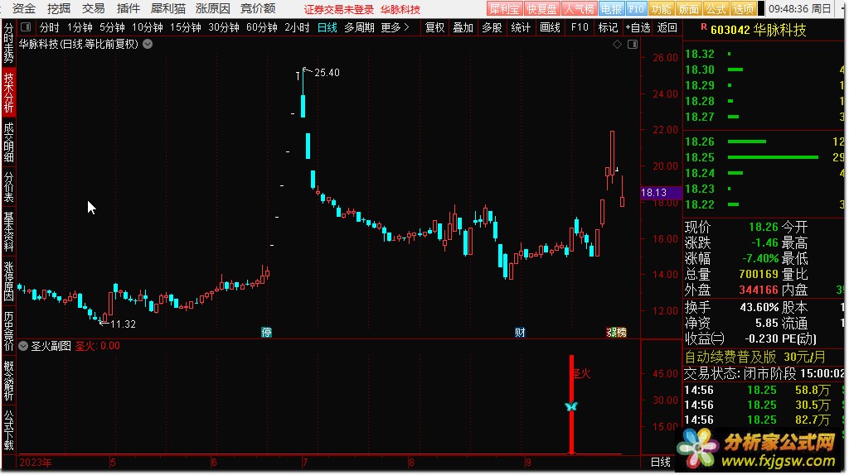Click the 多股 toolbar item
849x475 pixels.
click(492, 27)
